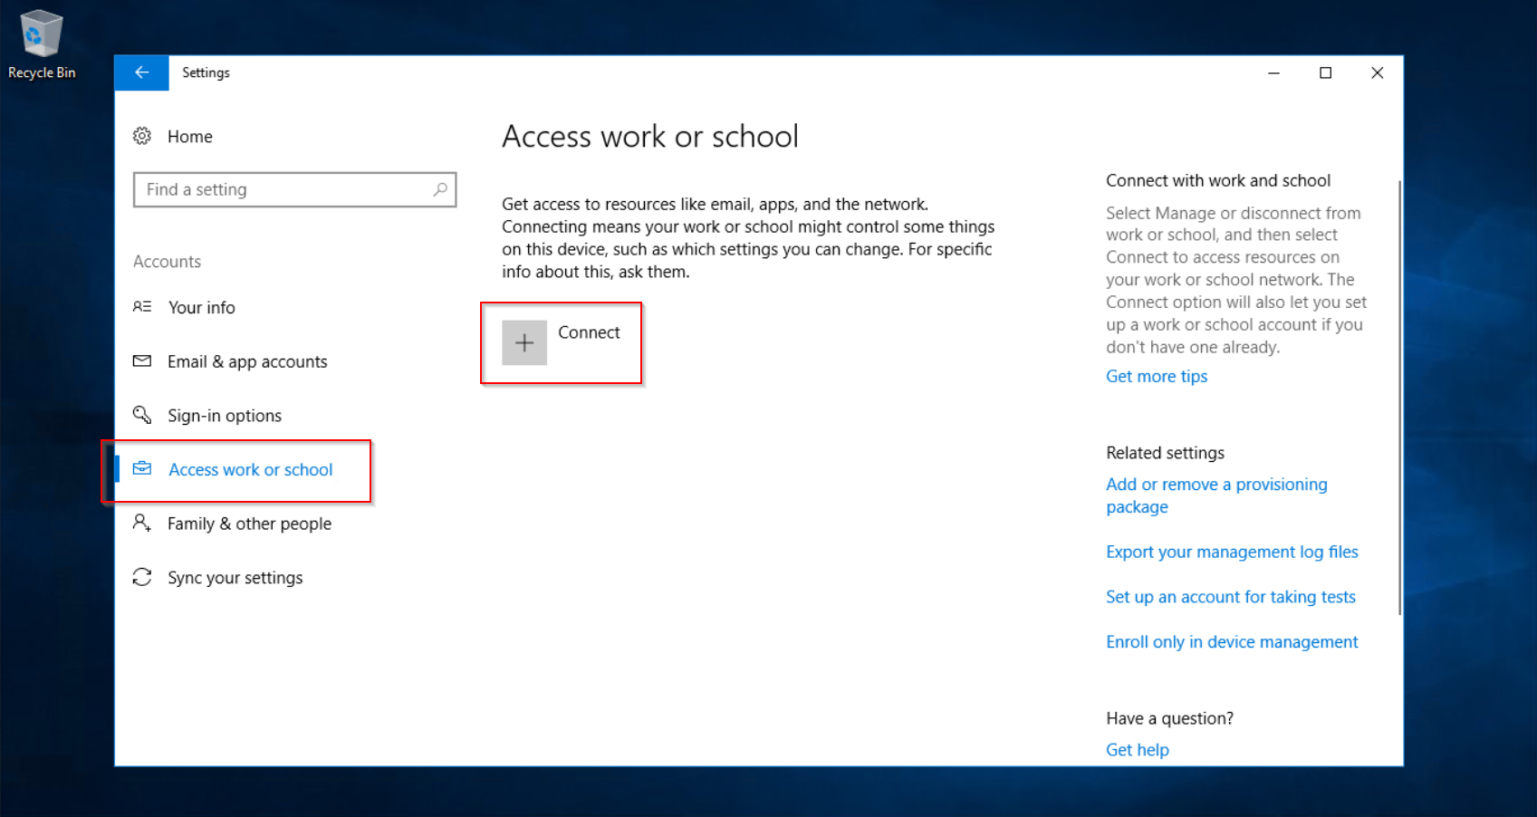Click the plus icon on the Connect button
Screen dimensions: 1537x817
(524, 343)
